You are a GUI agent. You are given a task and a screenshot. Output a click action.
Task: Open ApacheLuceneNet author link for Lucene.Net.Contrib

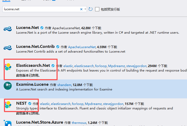pos(82,47)
